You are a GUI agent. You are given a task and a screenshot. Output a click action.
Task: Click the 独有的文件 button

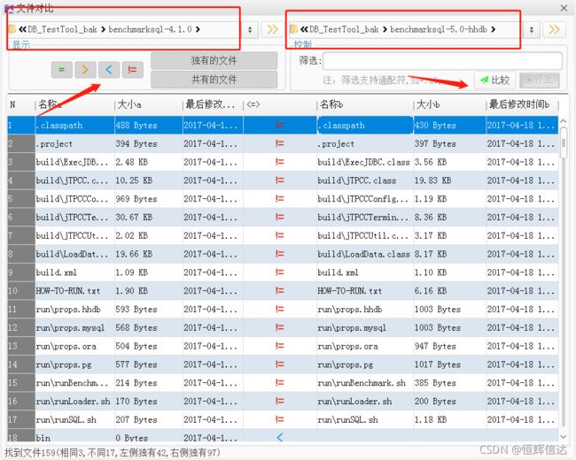pos(214,60)
